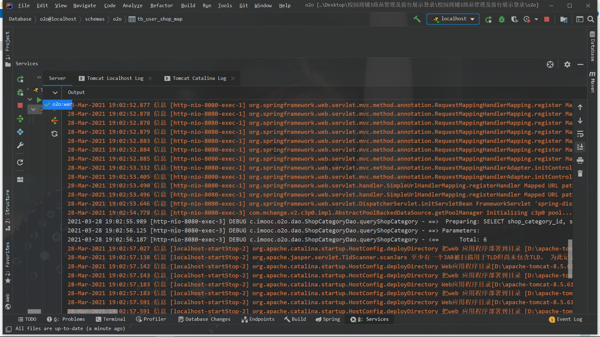Rerun server in the Services side toolbar
This screenshot has width=600, height=337.
(x=20, y=79)
